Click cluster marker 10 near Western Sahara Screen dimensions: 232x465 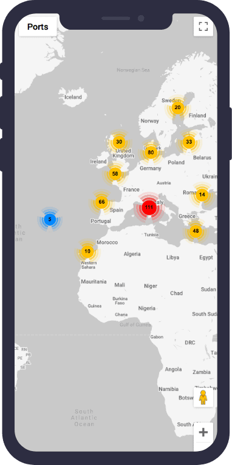click(87, 252)
